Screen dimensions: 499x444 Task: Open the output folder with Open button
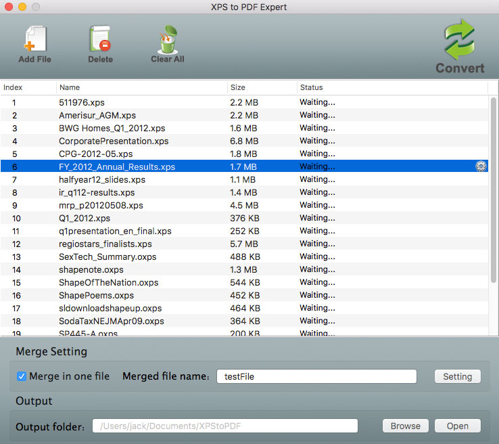tap(458, 426)
